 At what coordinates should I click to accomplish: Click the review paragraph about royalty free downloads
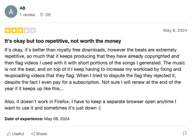(95, 69)
